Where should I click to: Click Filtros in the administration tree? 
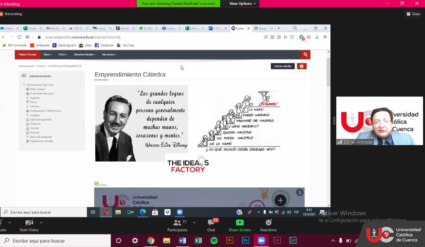[x=33, y=102]
